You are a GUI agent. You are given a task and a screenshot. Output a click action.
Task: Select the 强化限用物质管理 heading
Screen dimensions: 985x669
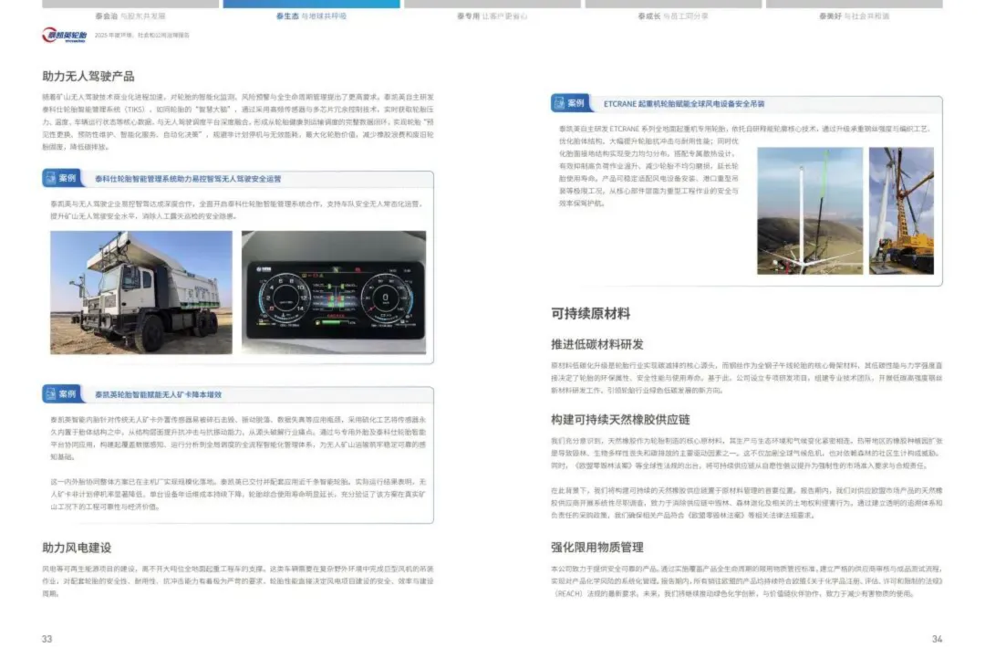596,547
